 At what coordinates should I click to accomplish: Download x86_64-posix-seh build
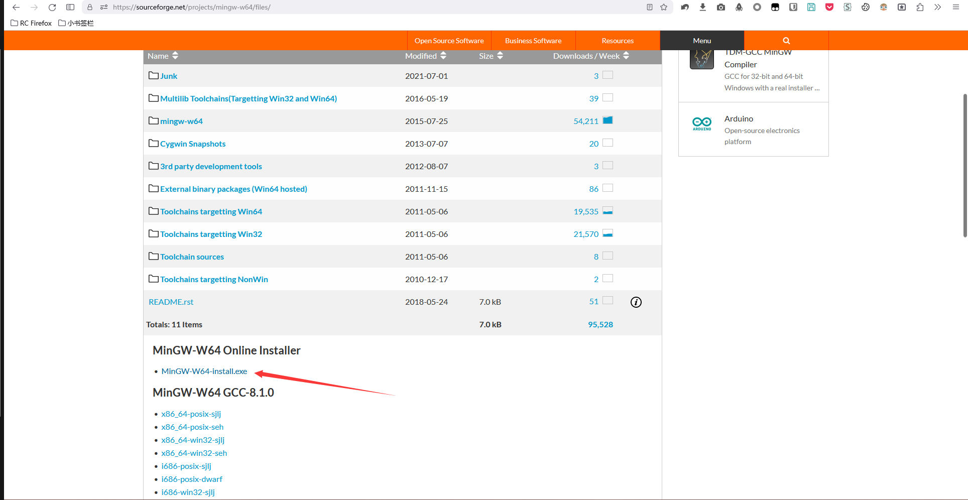pyautogui.click(x=192, y=427)
